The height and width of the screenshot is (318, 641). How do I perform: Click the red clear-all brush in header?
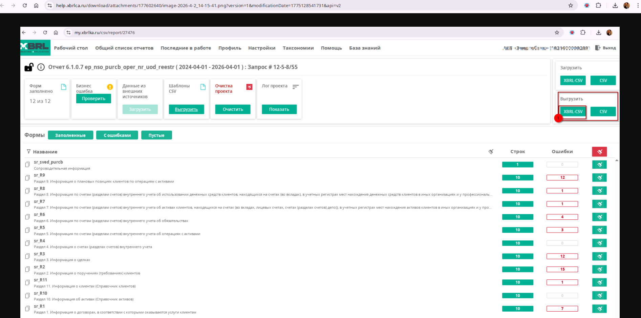599,152
